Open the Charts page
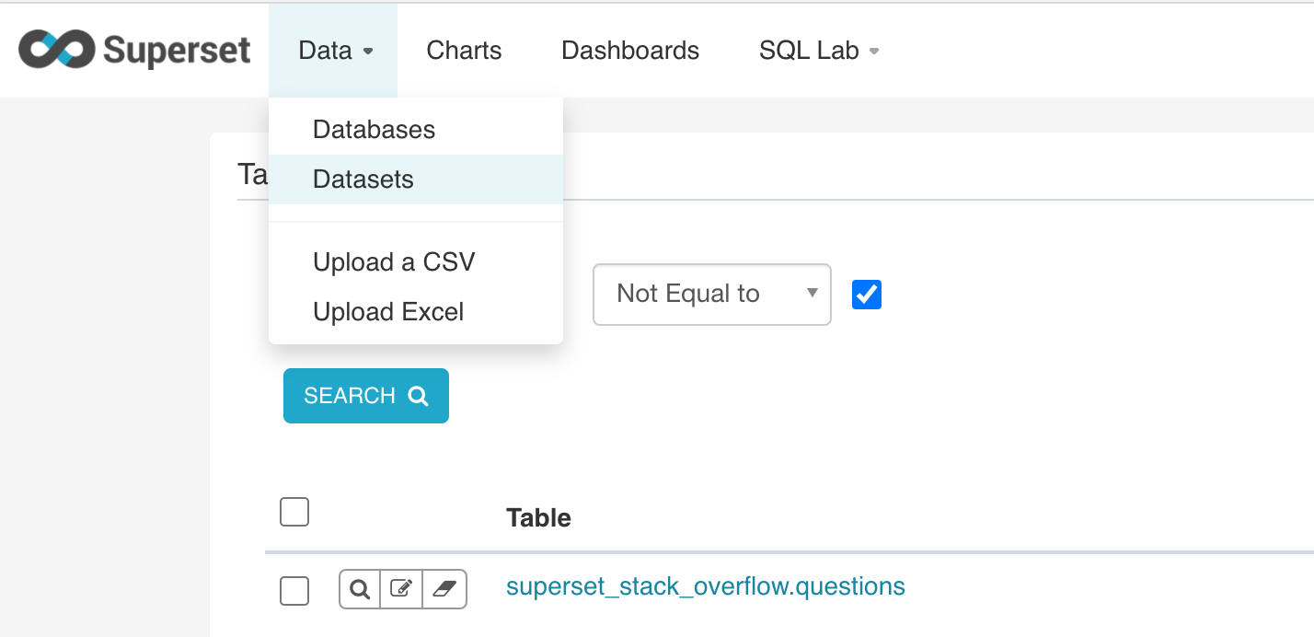The width and height of the screenshot is (1314, 637). click(x=463, y=51)
